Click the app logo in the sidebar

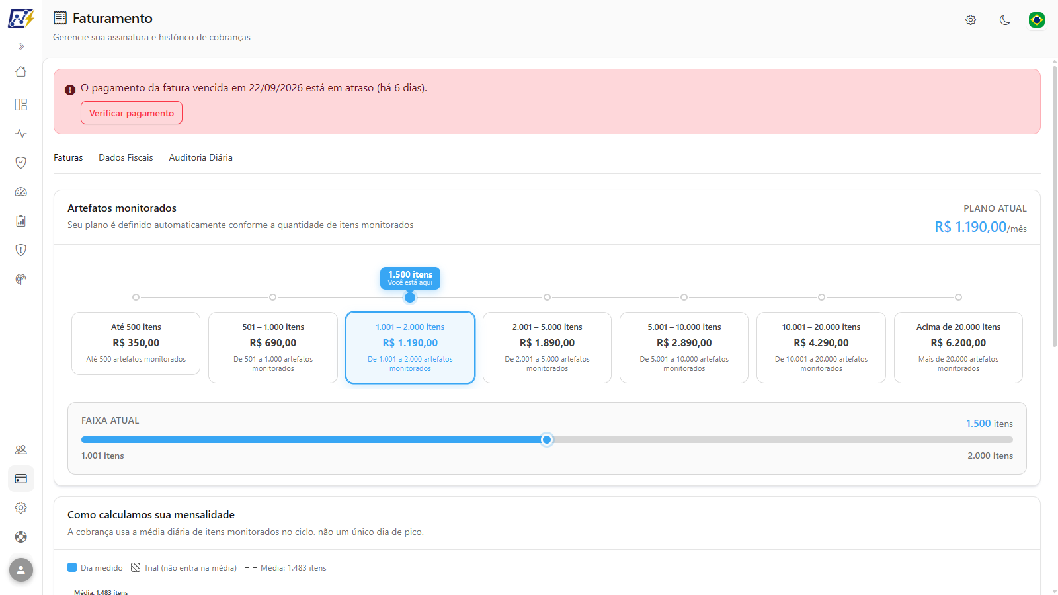tap(21, 18)
